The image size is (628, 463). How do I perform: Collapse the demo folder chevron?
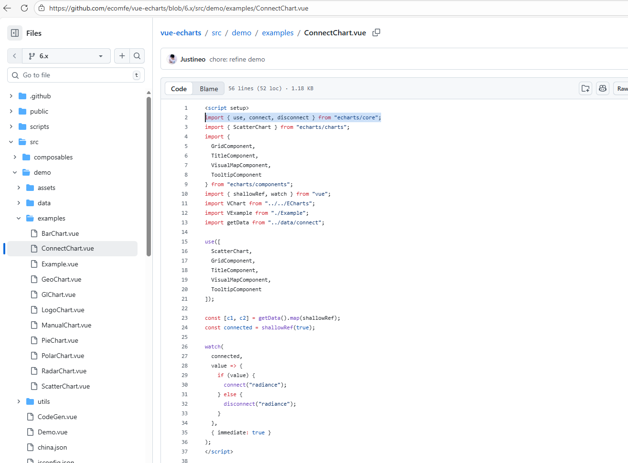click(x=15, y=172)
